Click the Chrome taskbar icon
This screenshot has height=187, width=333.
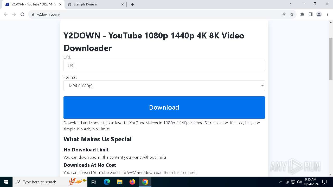(145, 182)
